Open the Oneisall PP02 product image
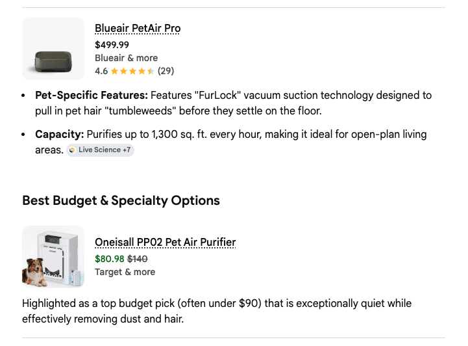Image resolution: width=468 pixels, height=346 pixels. [x=53, y=257]
